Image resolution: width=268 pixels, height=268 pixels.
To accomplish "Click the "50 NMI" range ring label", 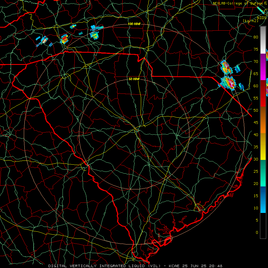I will (134, 79).
